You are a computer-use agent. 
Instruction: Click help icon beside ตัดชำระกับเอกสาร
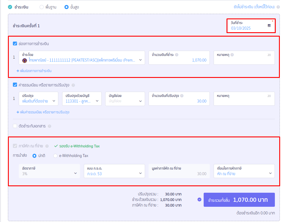[x=50, y=126]
